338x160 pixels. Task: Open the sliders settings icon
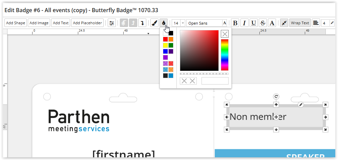[x=111, y=23]
